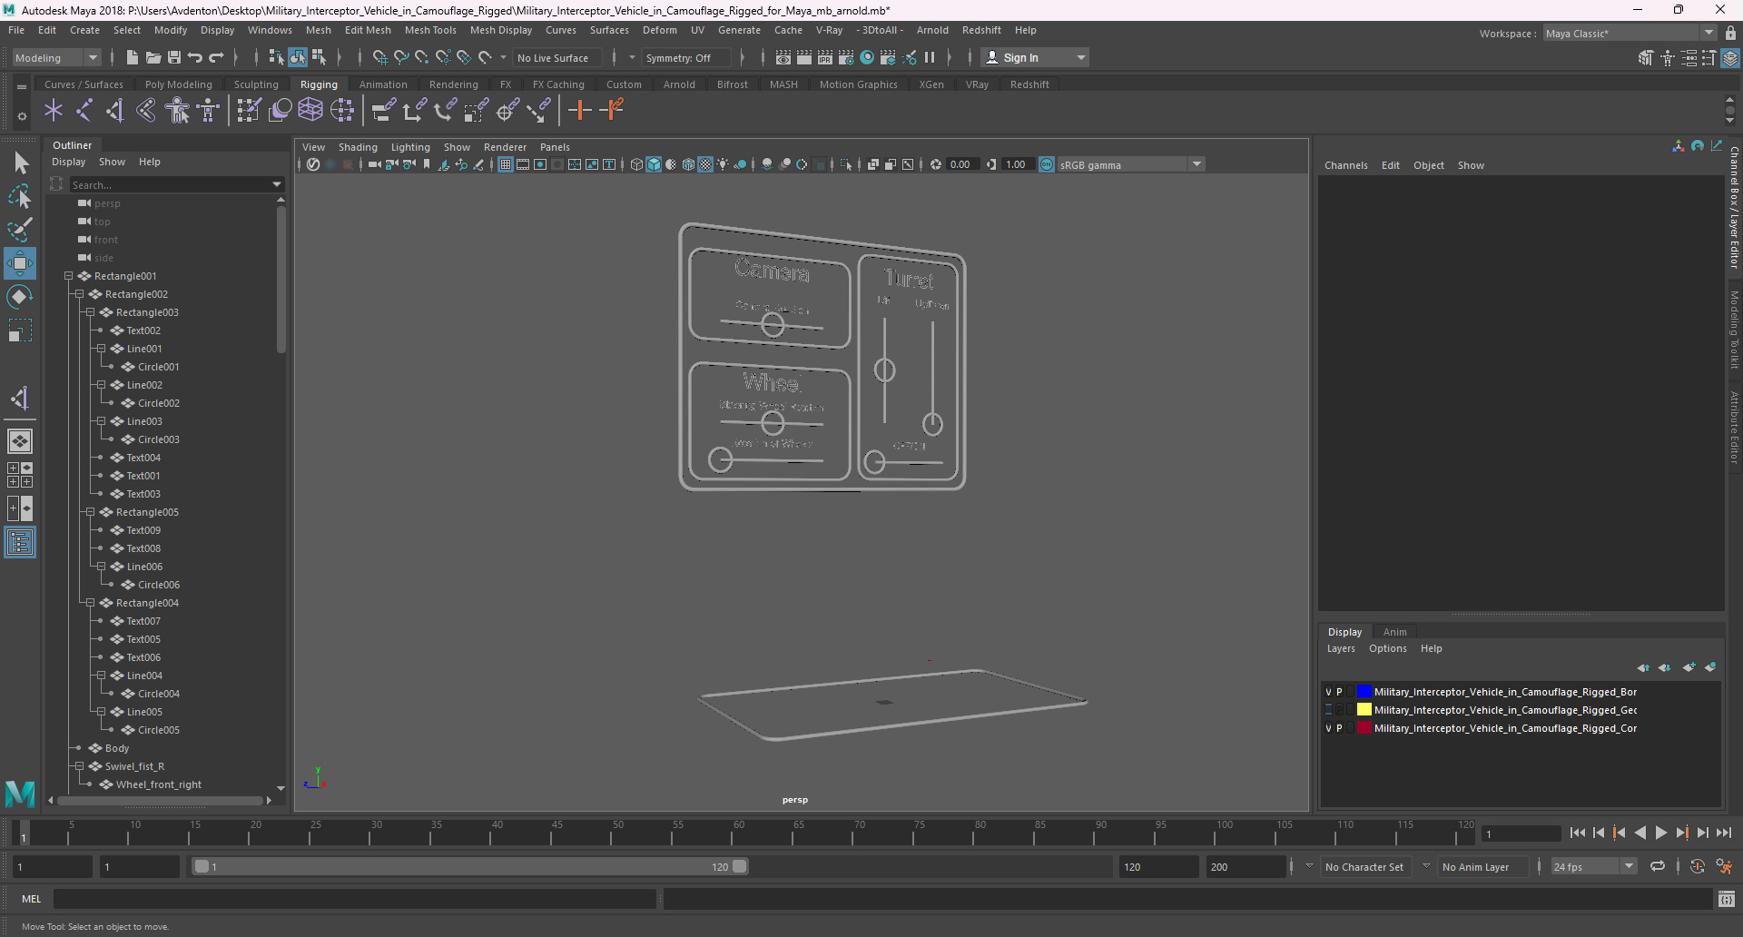Collapse the Rectangle005 tree node
The height and width of the screenshot is (937, 1743).
point(90,512)
